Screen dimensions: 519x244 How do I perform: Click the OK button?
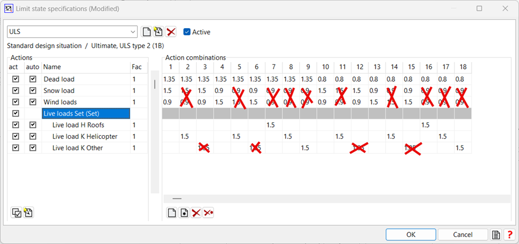(411, 235)
